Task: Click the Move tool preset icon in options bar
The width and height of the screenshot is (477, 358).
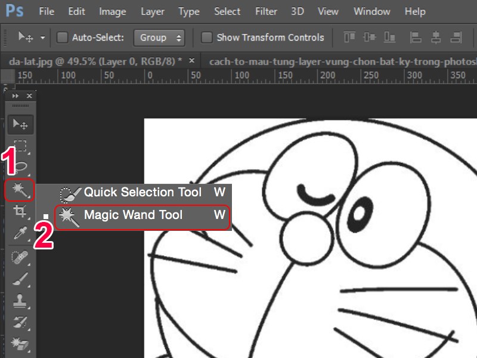Action: click(26, 38)
